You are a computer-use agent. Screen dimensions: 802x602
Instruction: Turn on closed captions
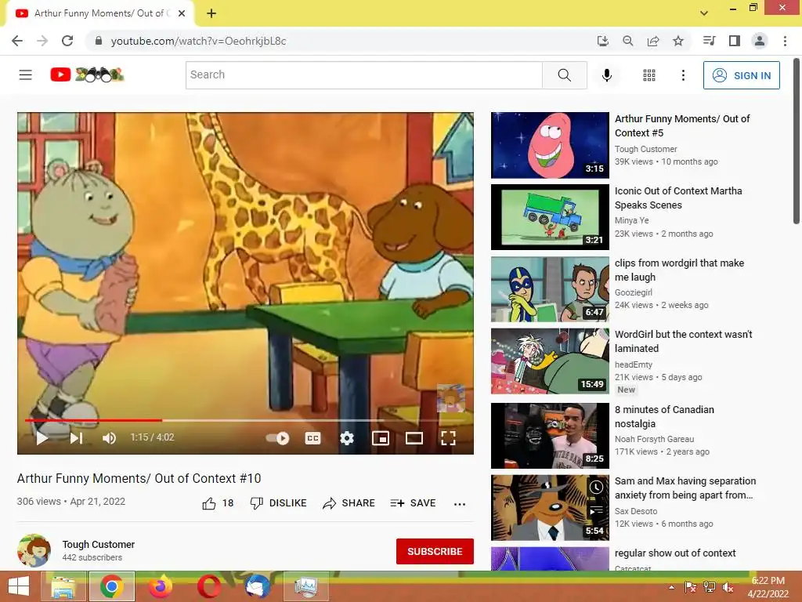tap(312, 438)
